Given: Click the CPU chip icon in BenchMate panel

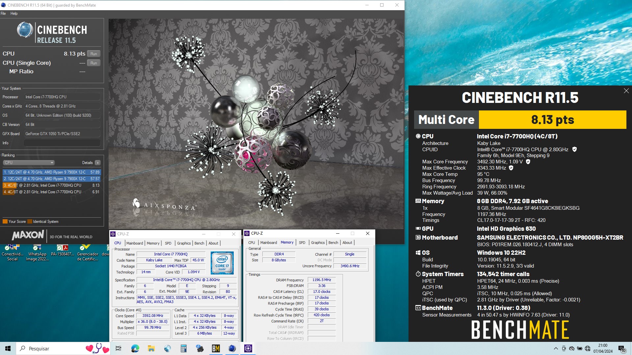Looking at the screenshot, I should pos(418,136).
